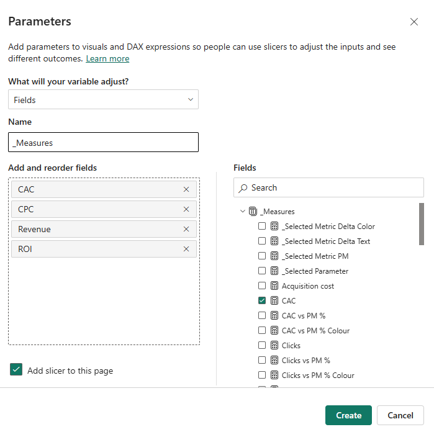Check _Selected Metric PM checkbox
Image resolution: width=434 pixels, height=432 pixels.
262,256
